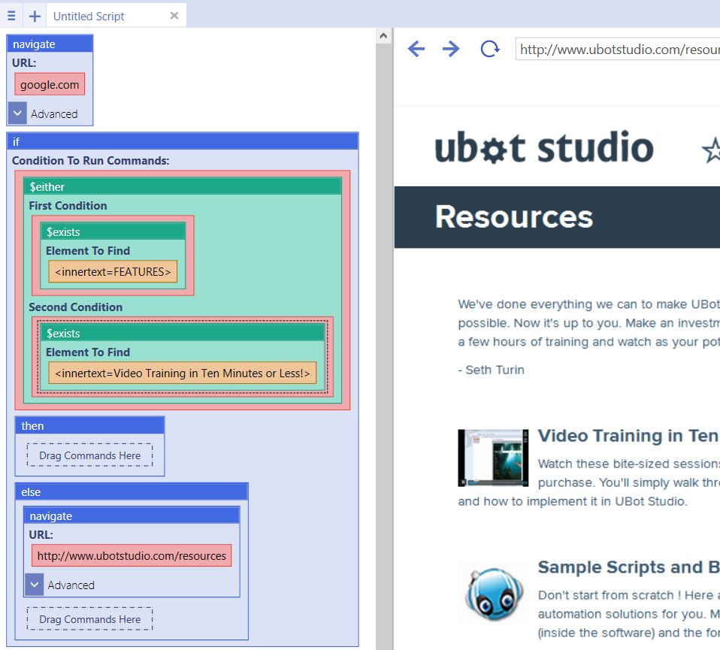Open the Sample Scripts heading link
This screenshot has width=720, height=650.
[628, 567]
